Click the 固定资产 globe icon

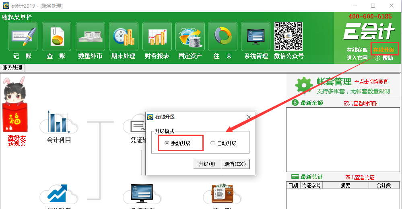tap(190, 36)
